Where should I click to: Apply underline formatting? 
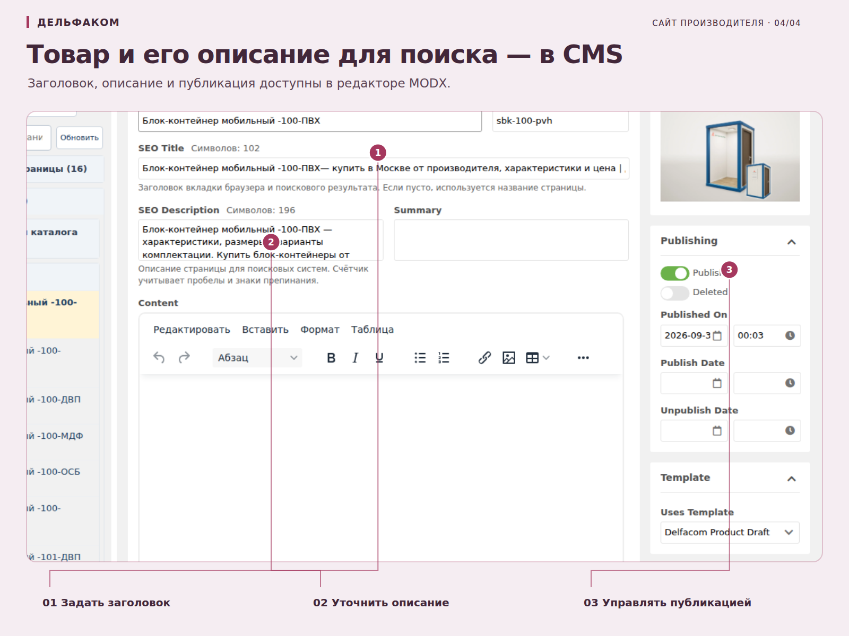[x=379, y=358]
